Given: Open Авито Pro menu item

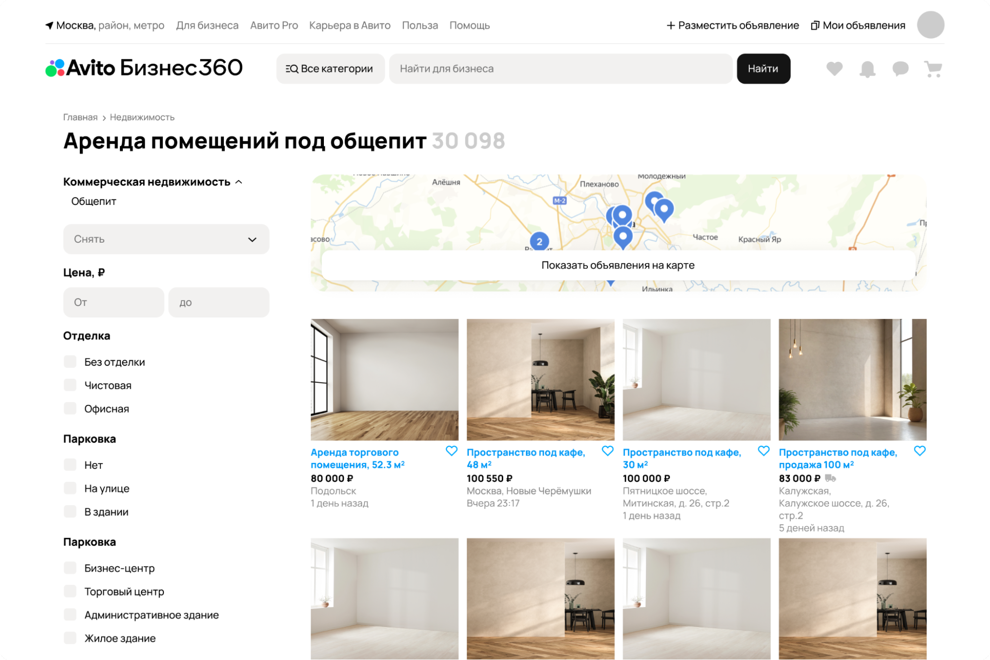Looking at the screenshot, I should pyautogui.click(x=274, y=25).
